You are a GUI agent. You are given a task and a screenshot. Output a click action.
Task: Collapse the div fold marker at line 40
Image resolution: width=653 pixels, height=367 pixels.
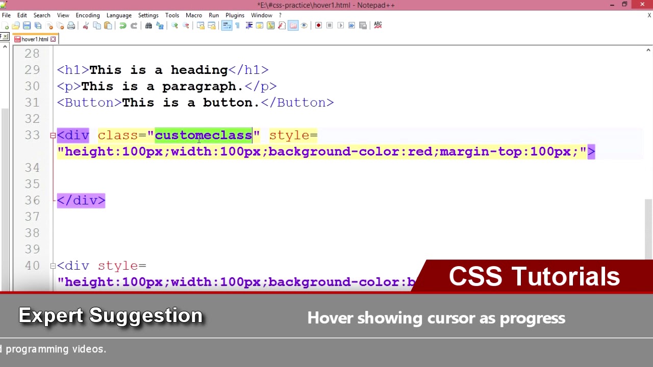coord(53,266)
